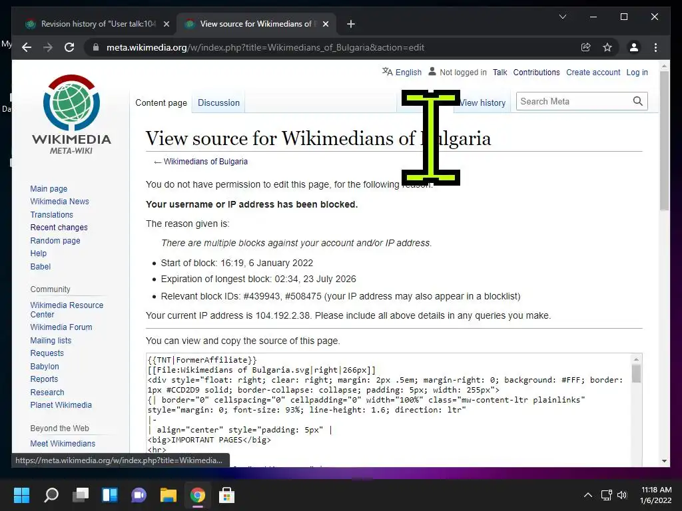Click inside the page source textarea
Screen dimensions: 682x511
tap(389, 410)
